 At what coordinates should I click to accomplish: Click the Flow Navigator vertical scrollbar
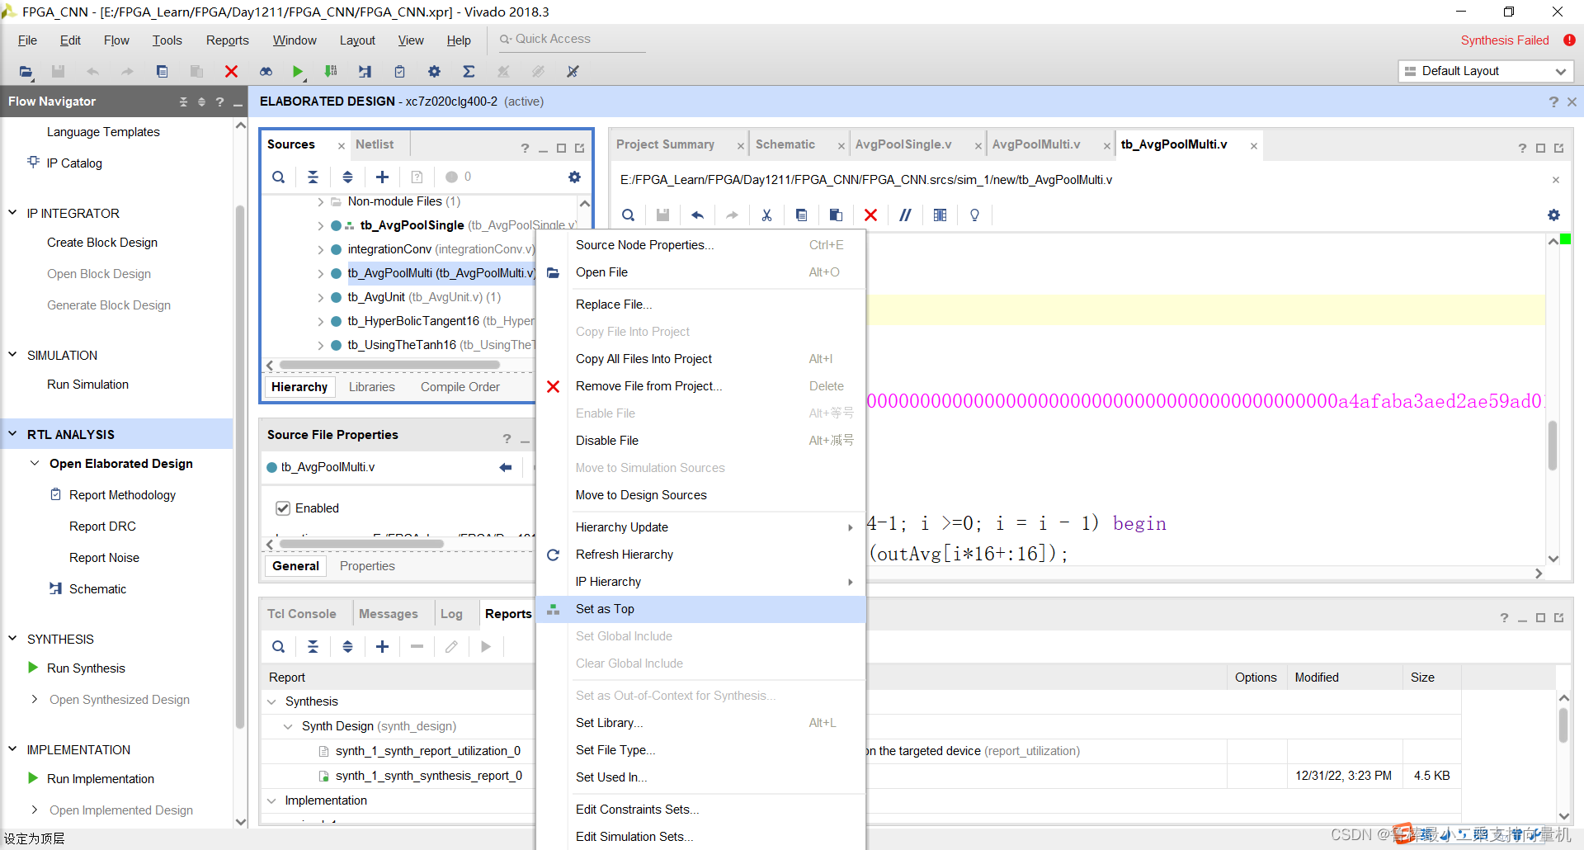(x=240, y=466)
